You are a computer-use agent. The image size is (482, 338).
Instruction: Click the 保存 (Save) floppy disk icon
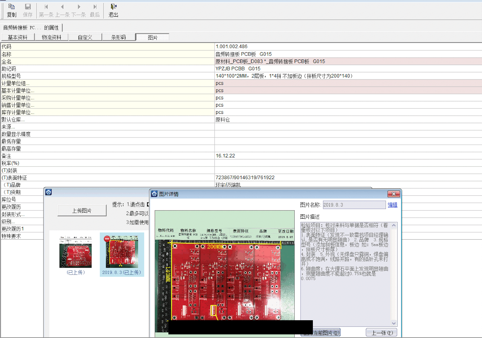[28, 7]
